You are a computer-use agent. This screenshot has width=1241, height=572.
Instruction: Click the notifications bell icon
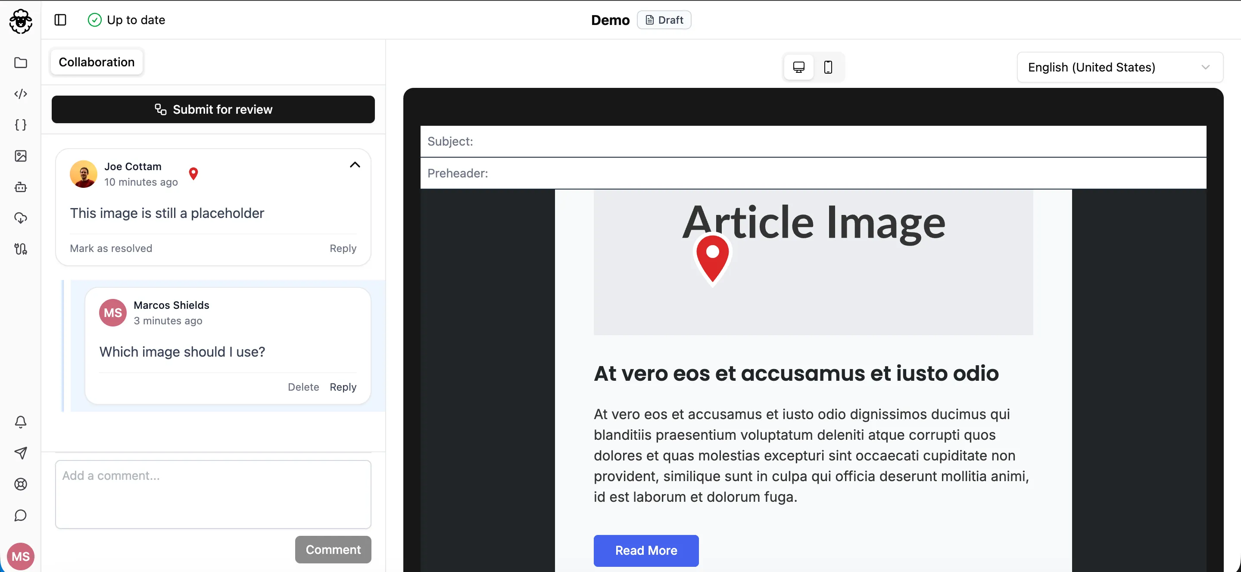[x=20, y=422]
